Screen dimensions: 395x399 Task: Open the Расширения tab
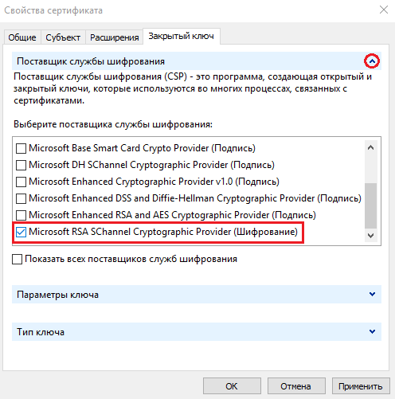114,37
